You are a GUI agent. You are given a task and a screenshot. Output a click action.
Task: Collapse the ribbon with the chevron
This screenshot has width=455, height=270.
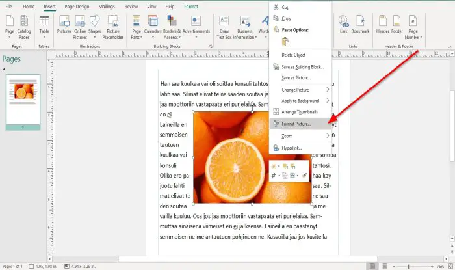pyautogui.click(x=450, y=47)
